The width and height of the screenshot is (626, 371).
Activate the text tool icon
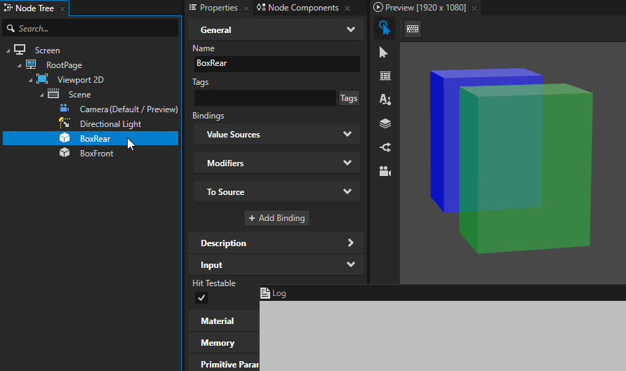[385, 100]
